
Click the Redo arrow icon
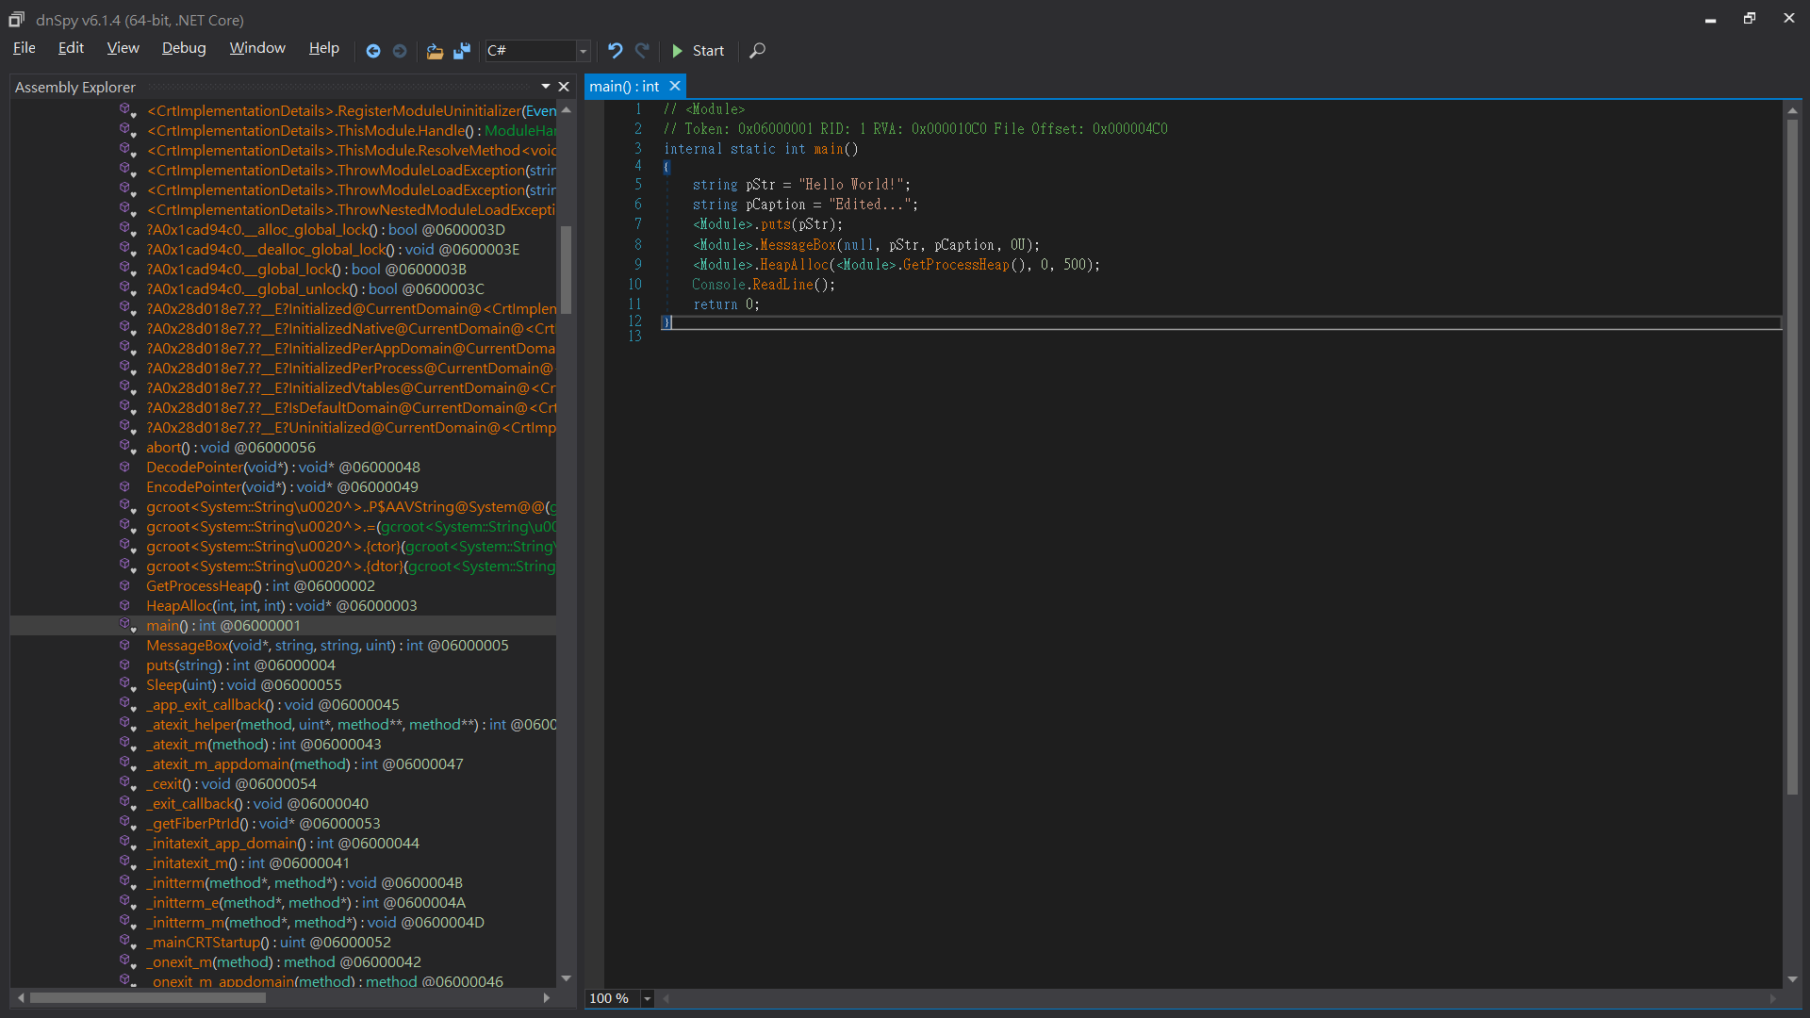click(642, 51)
